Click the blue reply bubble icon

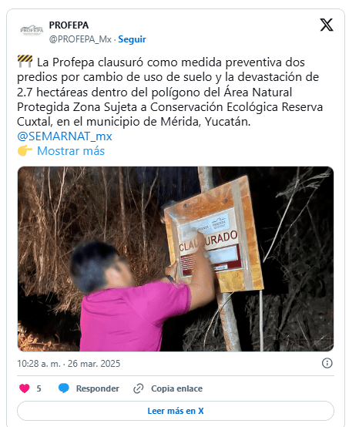64,388
